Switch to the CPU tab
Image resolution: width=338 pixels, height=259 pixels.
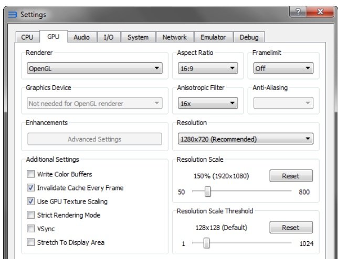click(27, 37)
